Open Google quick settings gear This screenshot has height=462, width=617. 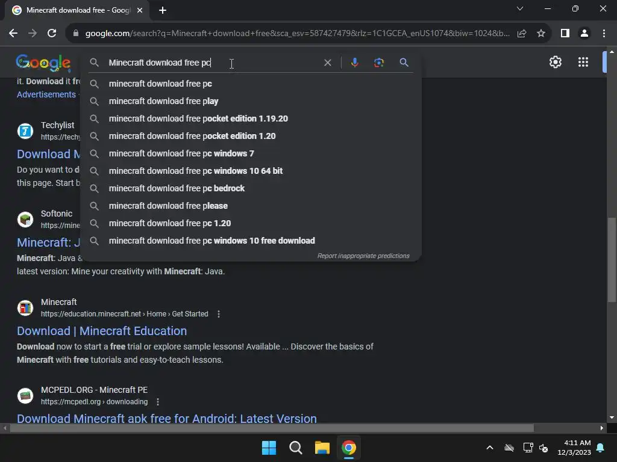click(x=555, y=62)
